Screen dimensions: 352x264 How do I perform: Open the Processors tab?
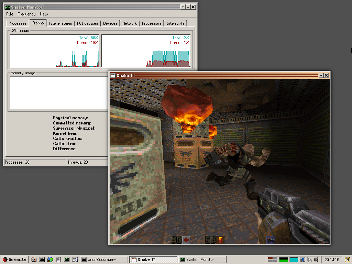coord(152,23)
